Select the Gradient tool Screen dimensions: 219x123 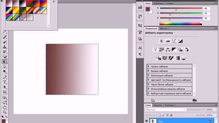click(x=4, y=61)
